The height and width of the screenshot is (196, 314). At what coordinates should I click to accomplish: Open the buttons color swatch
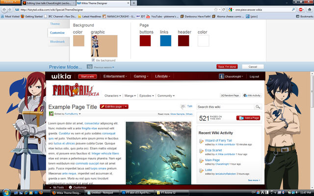(145, 41)
